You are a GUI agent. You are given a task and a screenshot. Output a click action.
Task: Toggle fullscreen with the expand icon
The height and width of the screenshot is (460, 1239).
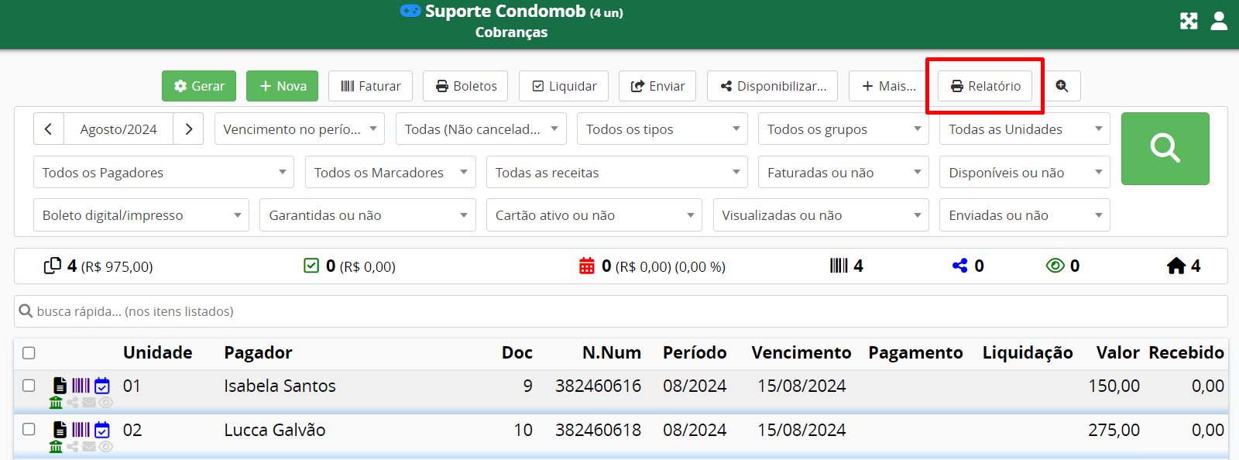click(1189, 21)
